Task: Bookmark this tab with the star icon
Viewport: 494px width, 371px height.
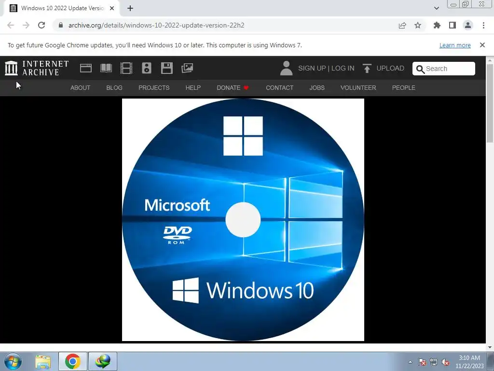Action: tap(418, 25)
